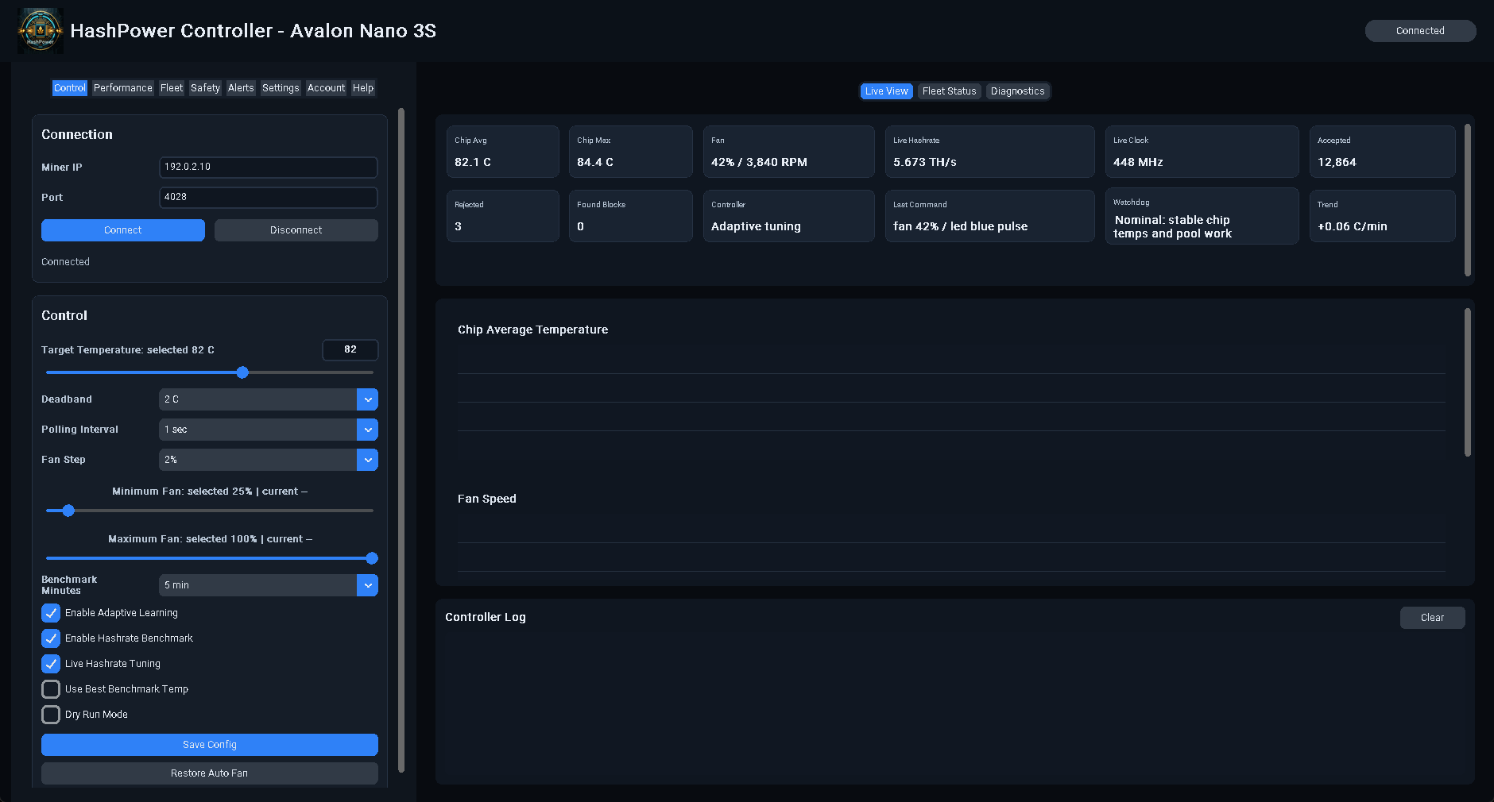
Task: Enable Dry Run Mode checkbox
Action: (x=51, y=715)
